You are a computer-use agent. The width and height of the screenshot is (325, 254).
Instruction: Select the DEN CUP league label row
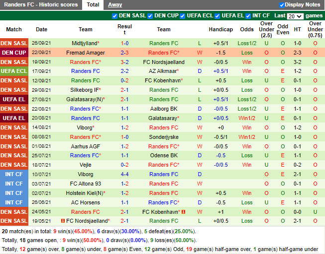pos(14,53)
